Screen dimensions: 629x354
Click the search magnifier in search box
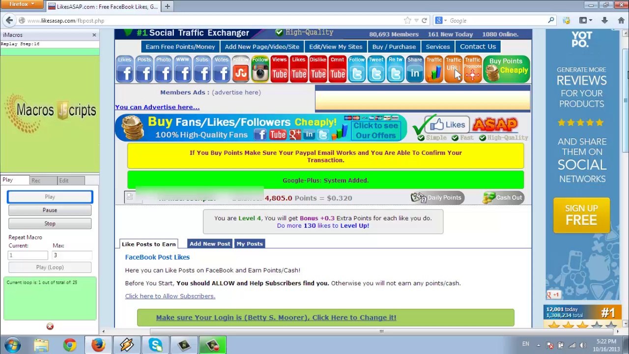pos(551,21)
